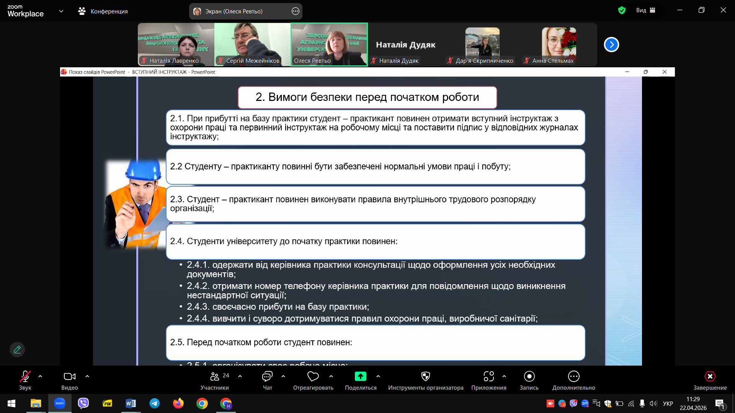
Task: Expand video options arrow next to Видео
Action: (x=87, y=377)
